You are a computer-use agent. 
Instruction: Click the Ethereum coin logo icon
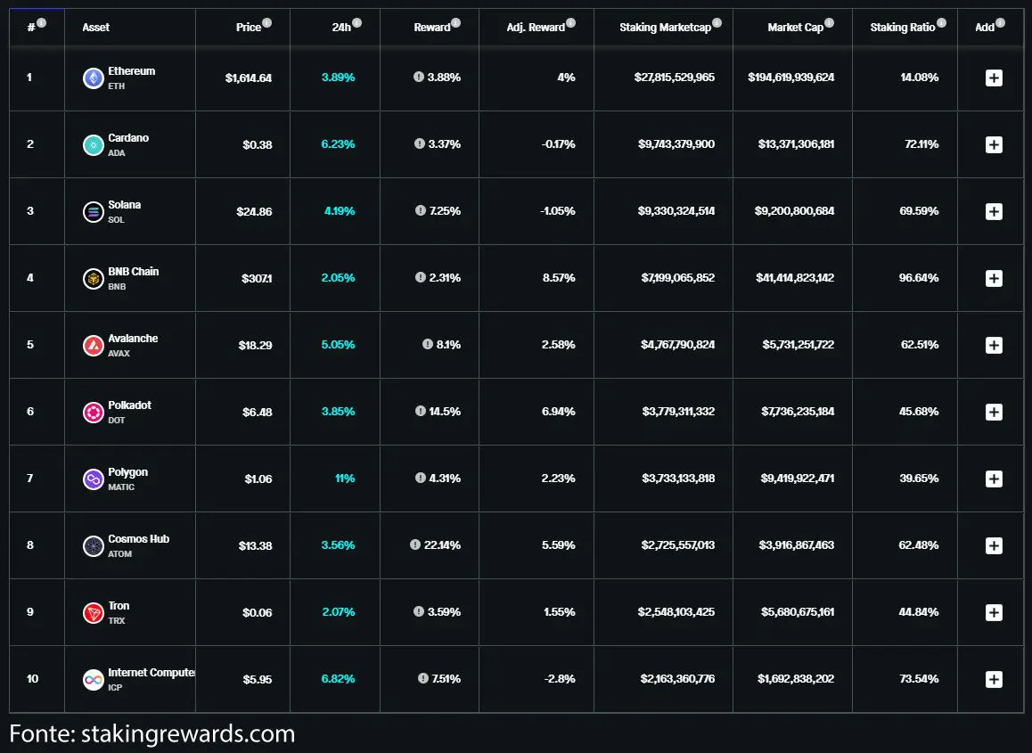pyautogui.click(x=94, y=78)
